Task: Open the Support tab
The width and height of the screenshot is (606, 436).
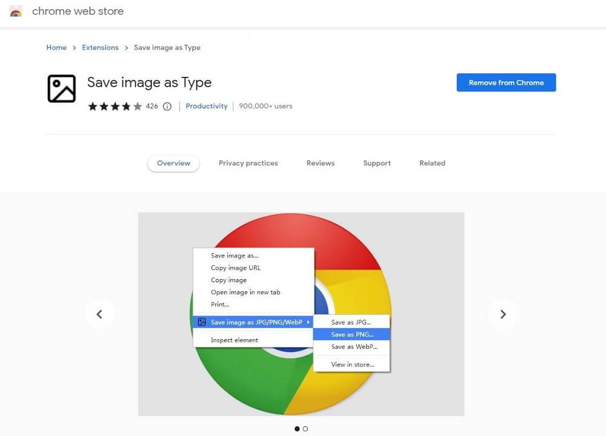Action: click(x=377, y=163)
